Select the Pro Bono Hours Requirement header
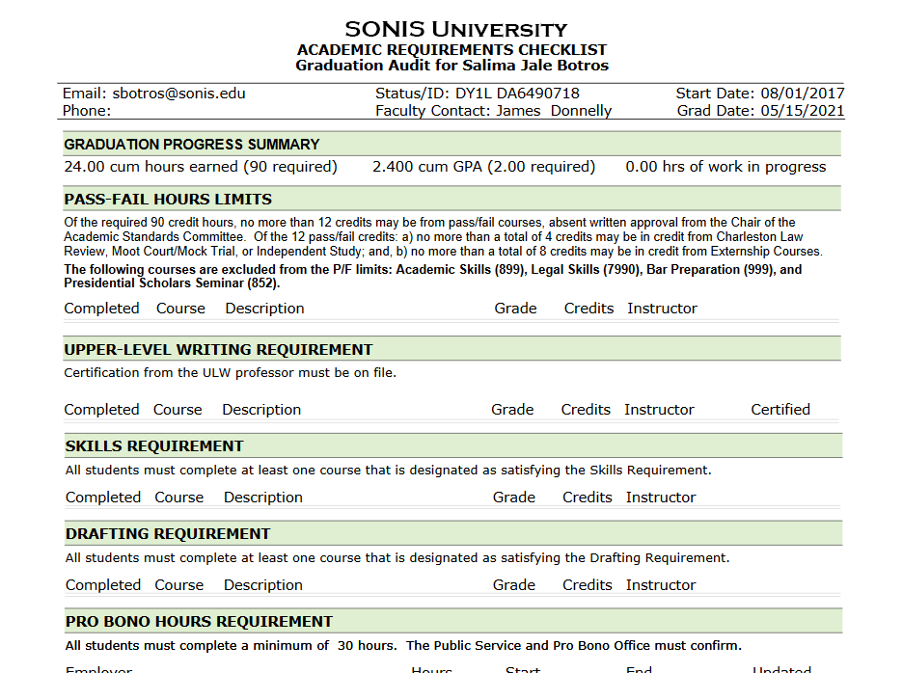903x673 pixels. [x=199, y=622]
